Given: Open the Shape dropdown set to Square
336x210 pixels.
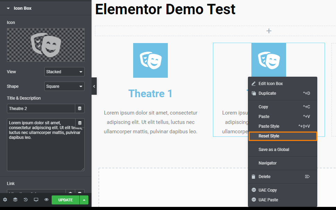Looking at the screenshot, I should [64, 86].
